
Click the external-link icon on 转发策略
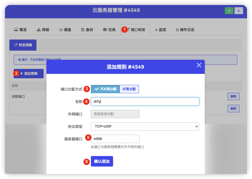(x=16, y=45)
